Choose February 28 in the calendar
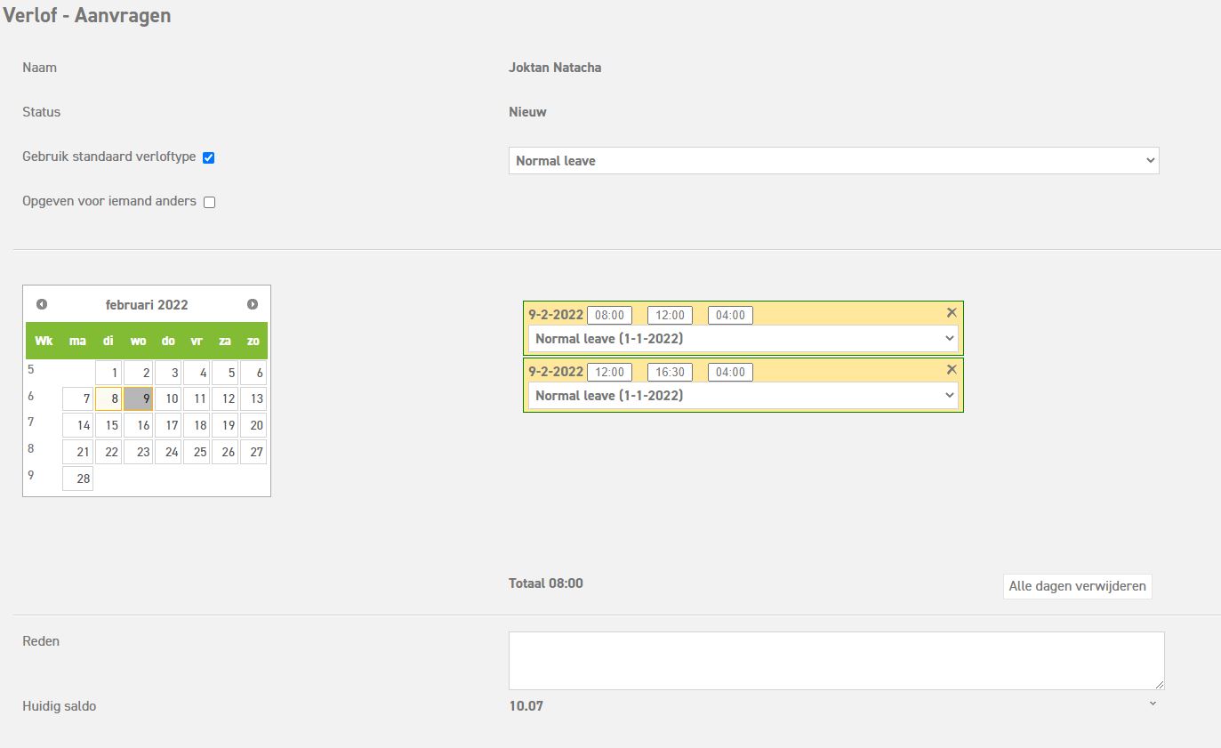Screen dimensions: 1221x748 (x=78, y=479)
